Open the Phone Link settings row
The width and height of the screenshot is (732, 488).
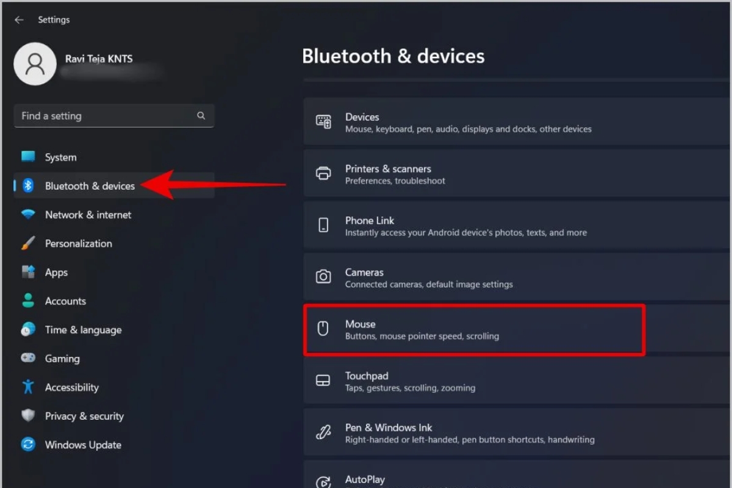pos(517,226)
